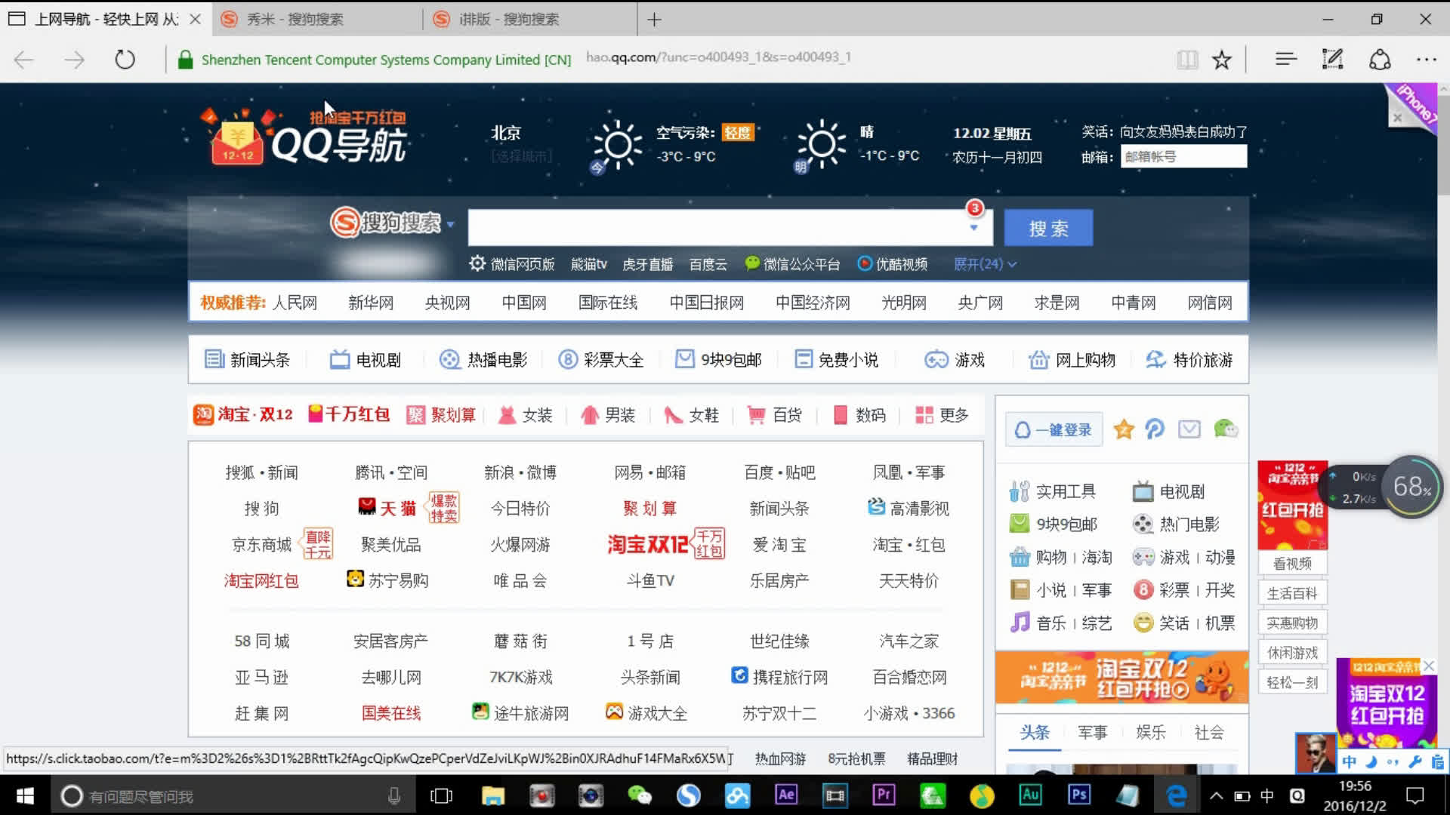Switch to the 秀米 - 搜狗搜索 tab
1450x815 pixels.
[x=317, y=20]
